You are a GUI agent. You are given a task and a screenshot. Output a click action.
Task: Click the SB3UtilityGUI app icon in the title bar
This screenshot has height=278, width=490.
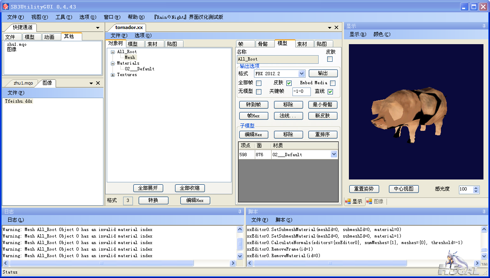pyautogui.click(x=6, y=7)
